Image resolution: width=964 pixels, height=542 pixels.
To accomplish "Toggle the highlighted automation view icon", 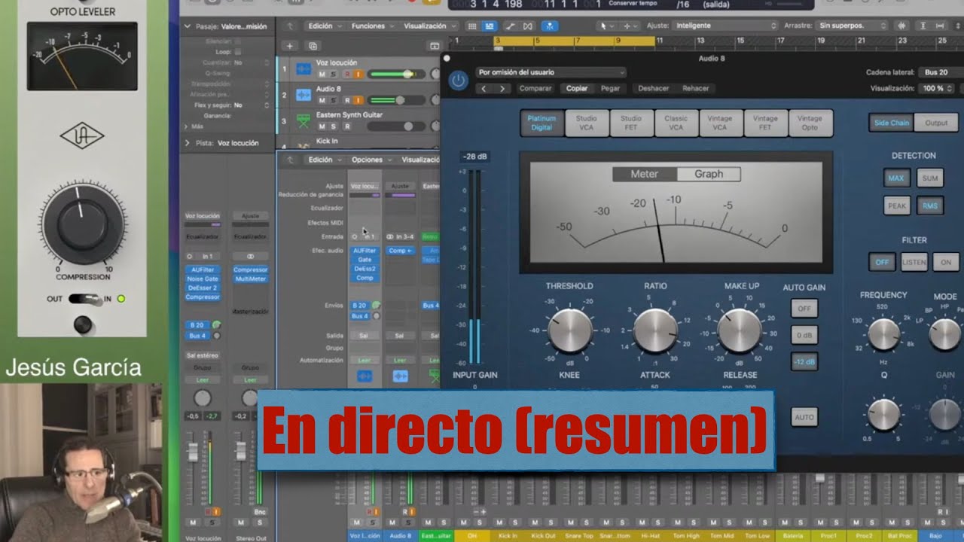I will click(x=490, y=26).
